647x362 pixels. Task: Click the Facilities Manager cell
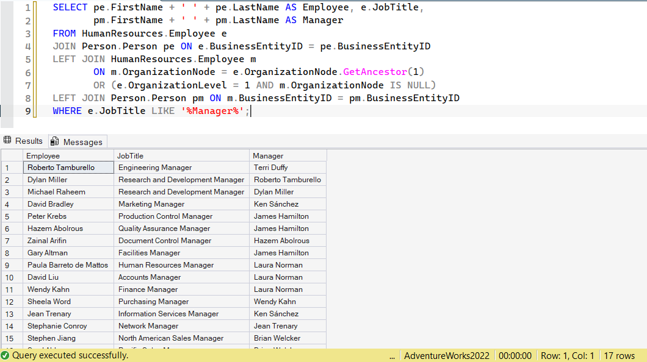(181, 253)
